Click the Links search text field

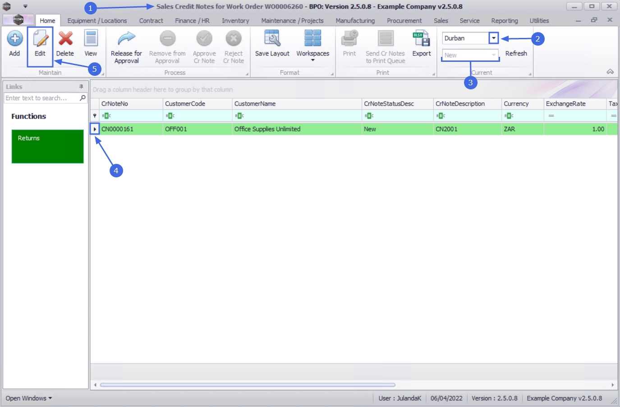point(41,98)
